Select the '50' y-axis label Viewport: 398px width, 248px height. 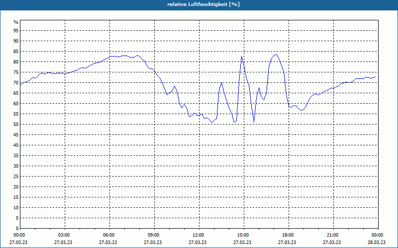[16, 124]
